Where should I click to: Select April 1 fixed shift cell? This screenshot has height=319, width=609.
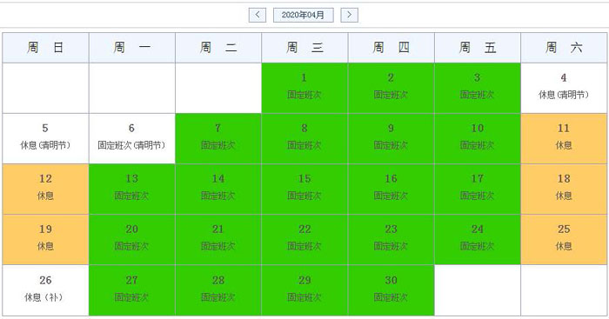pyautogui.click(x=304, y=88)
